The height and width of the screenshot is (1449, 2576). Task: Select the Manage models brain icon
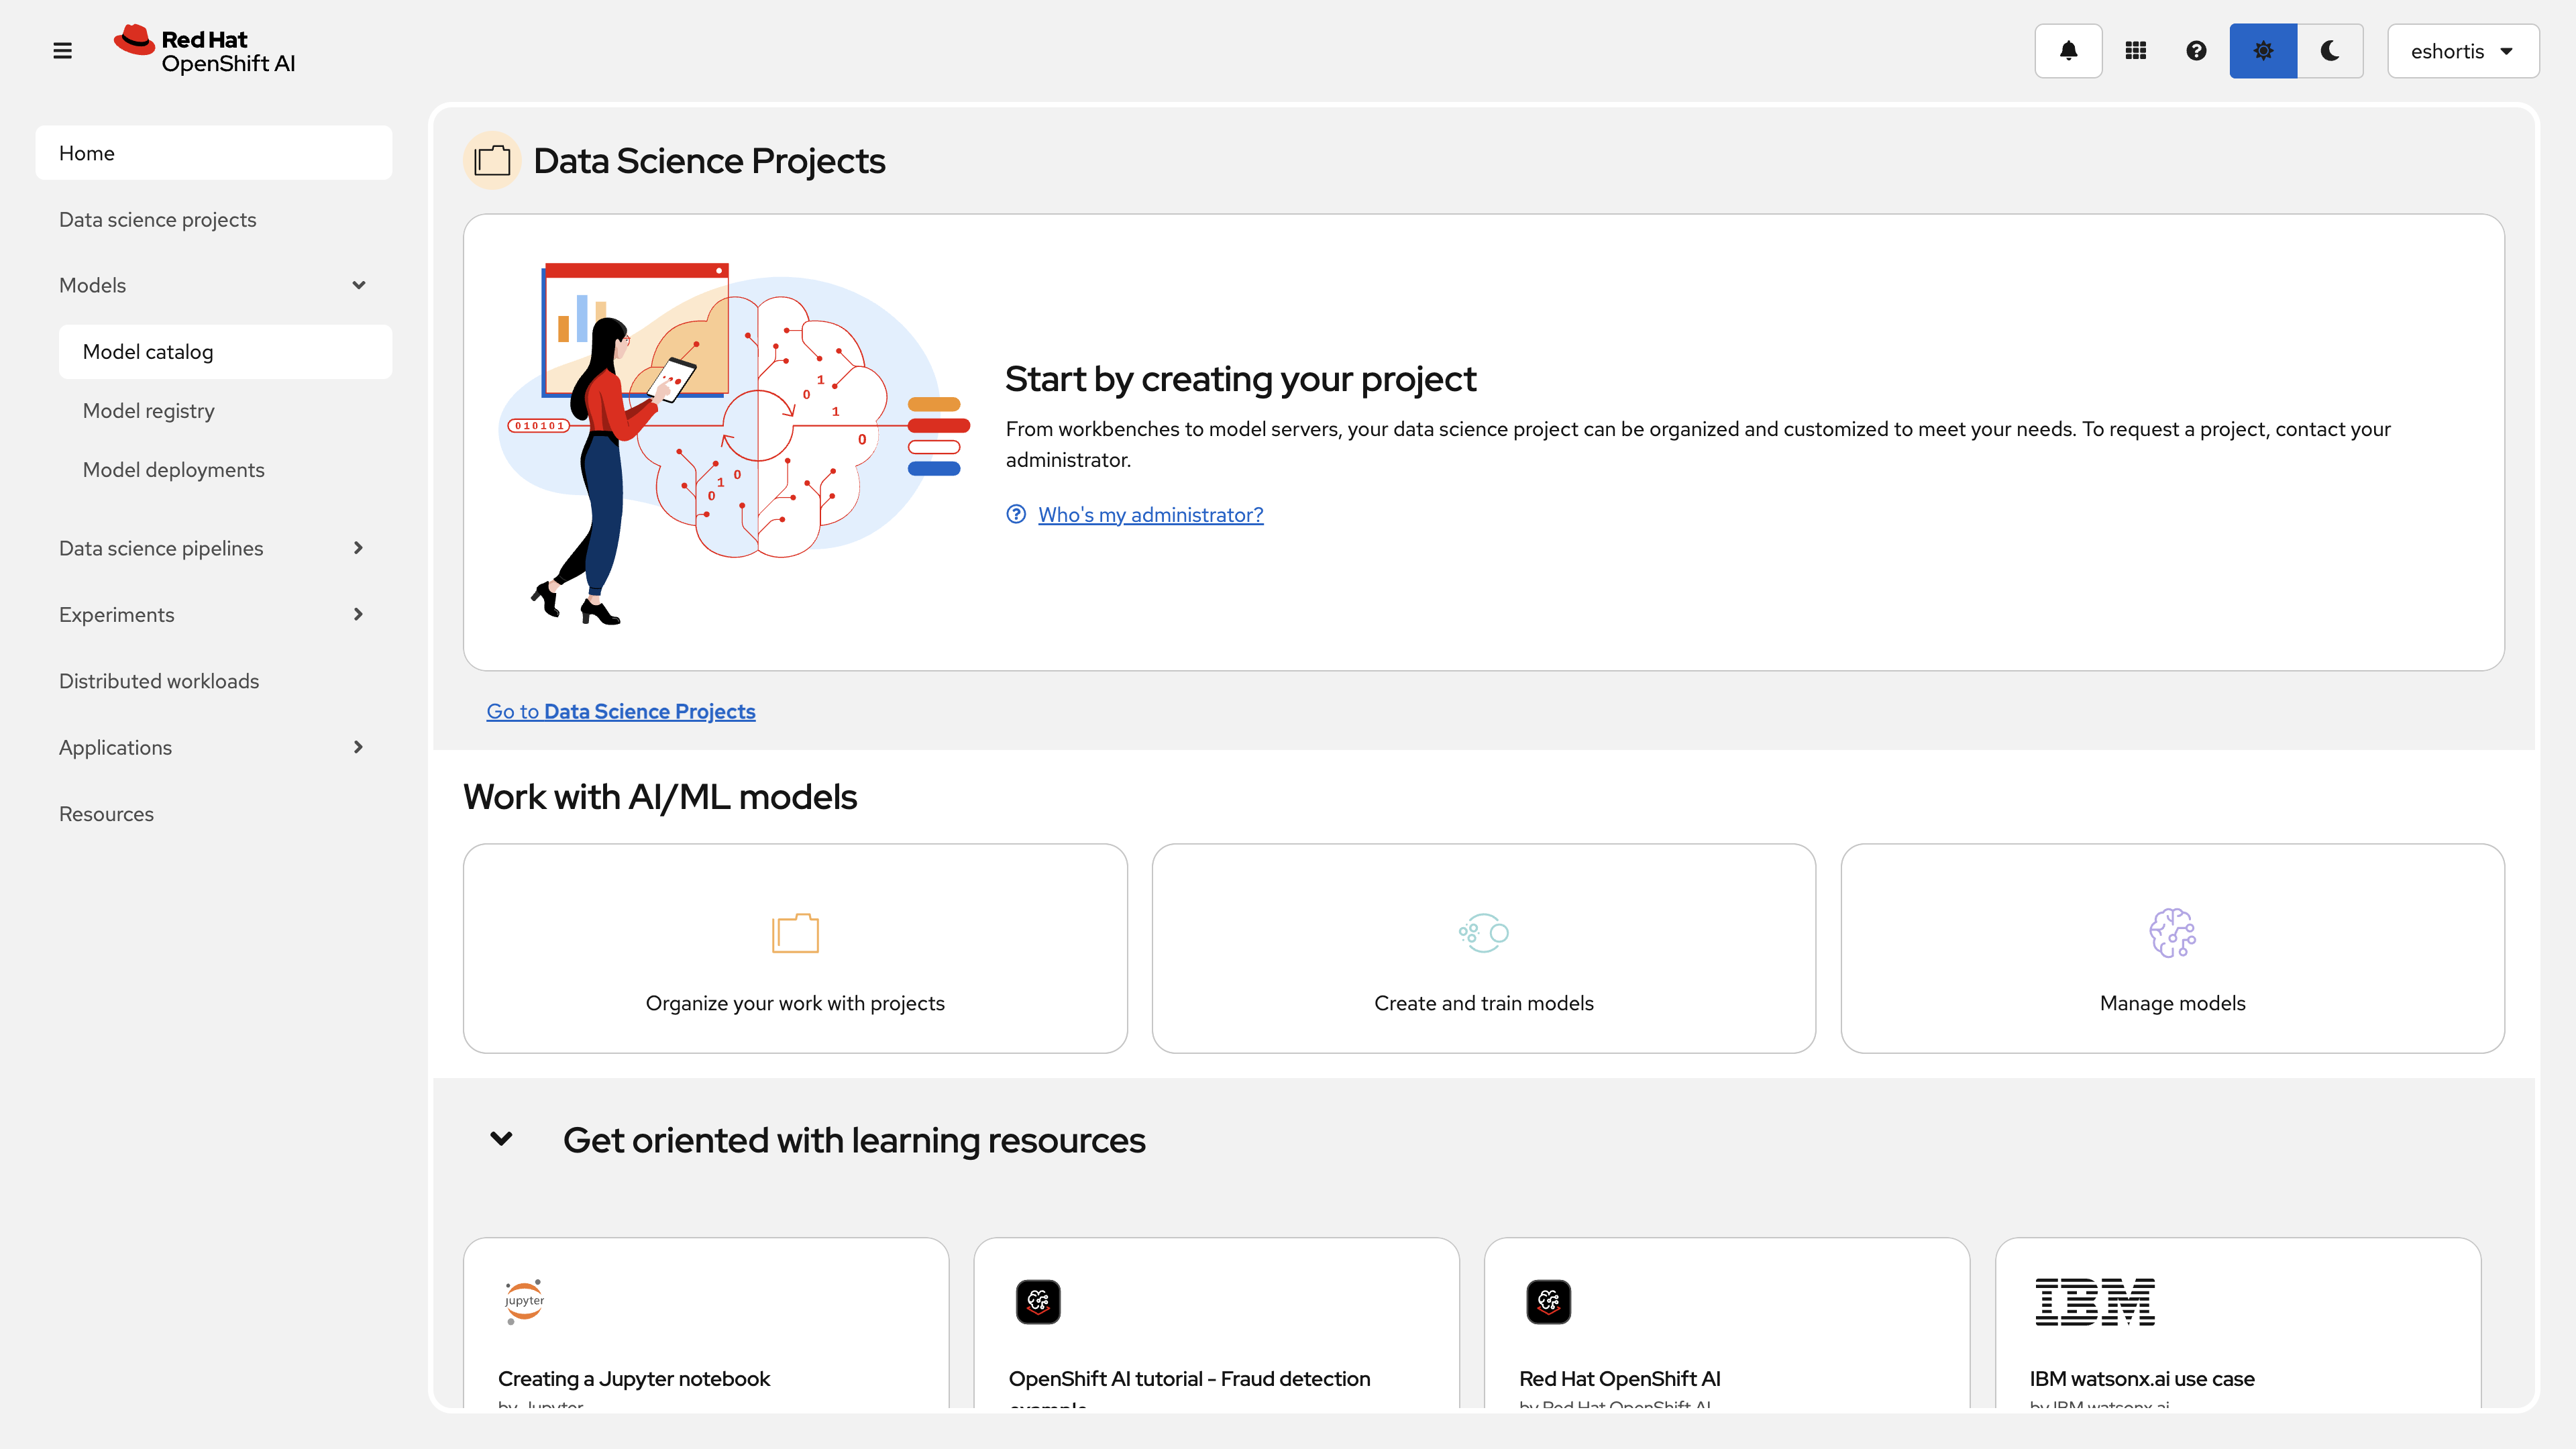point(2171,932)
